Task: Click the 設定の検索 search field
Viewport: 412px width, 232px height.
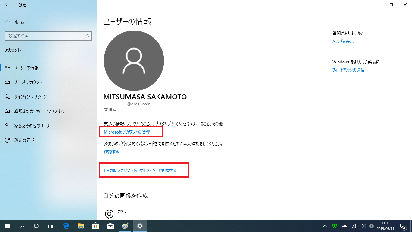Action: [45, 36]
